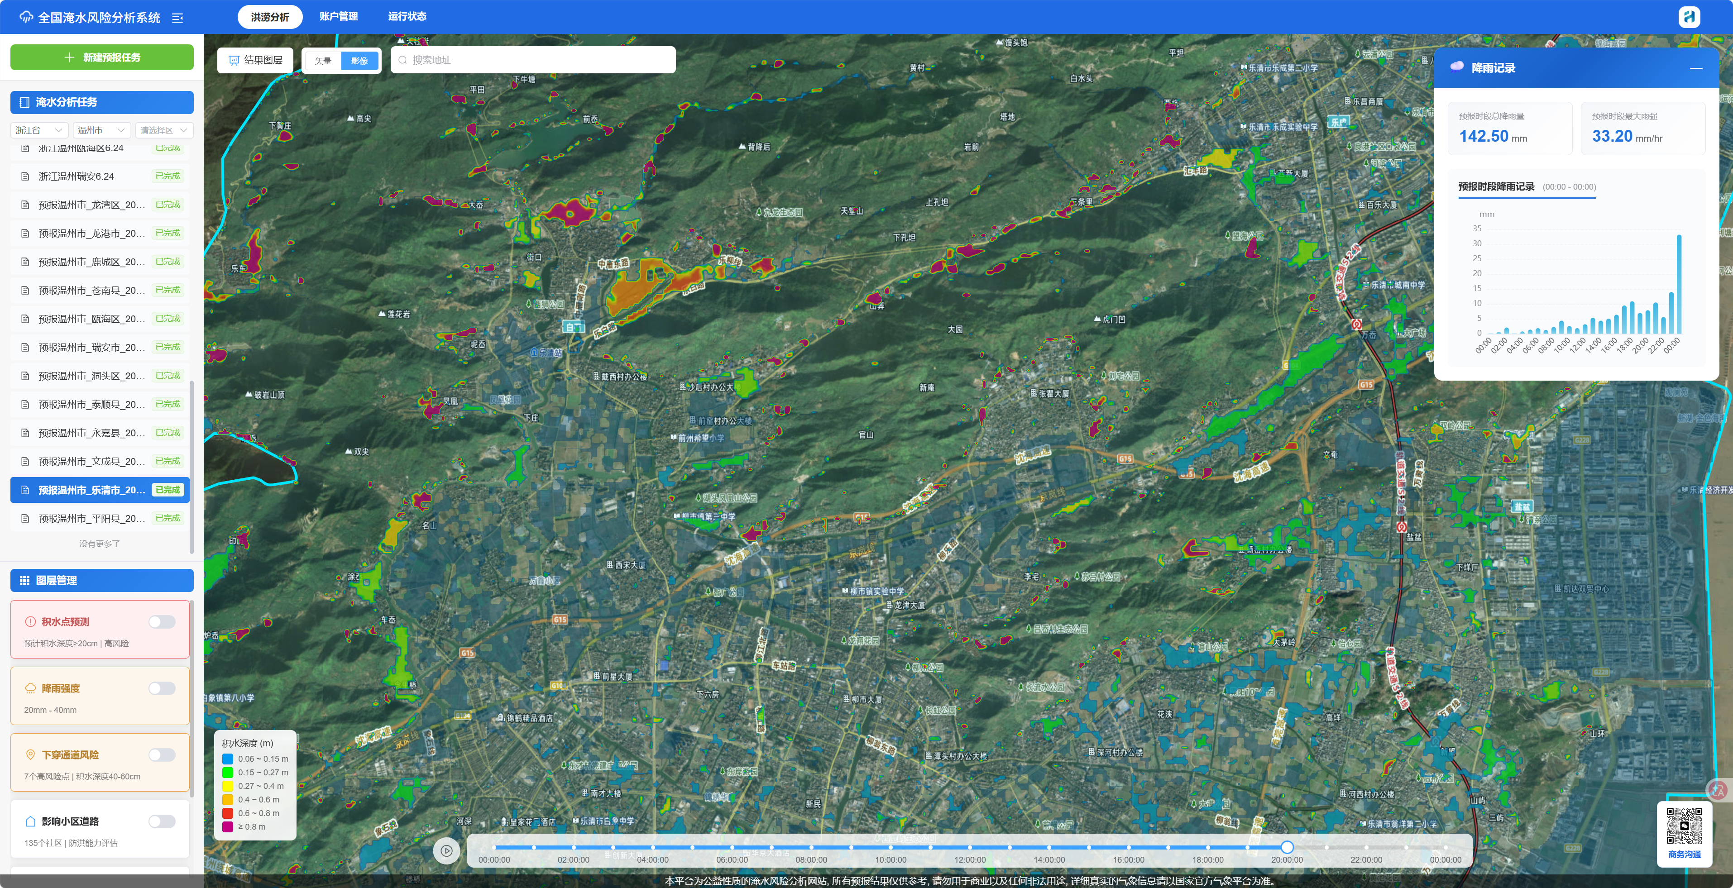Switch the map to 矢量 mode
The height and width of the screenshot is (888, 1733).
coord(323,61)
